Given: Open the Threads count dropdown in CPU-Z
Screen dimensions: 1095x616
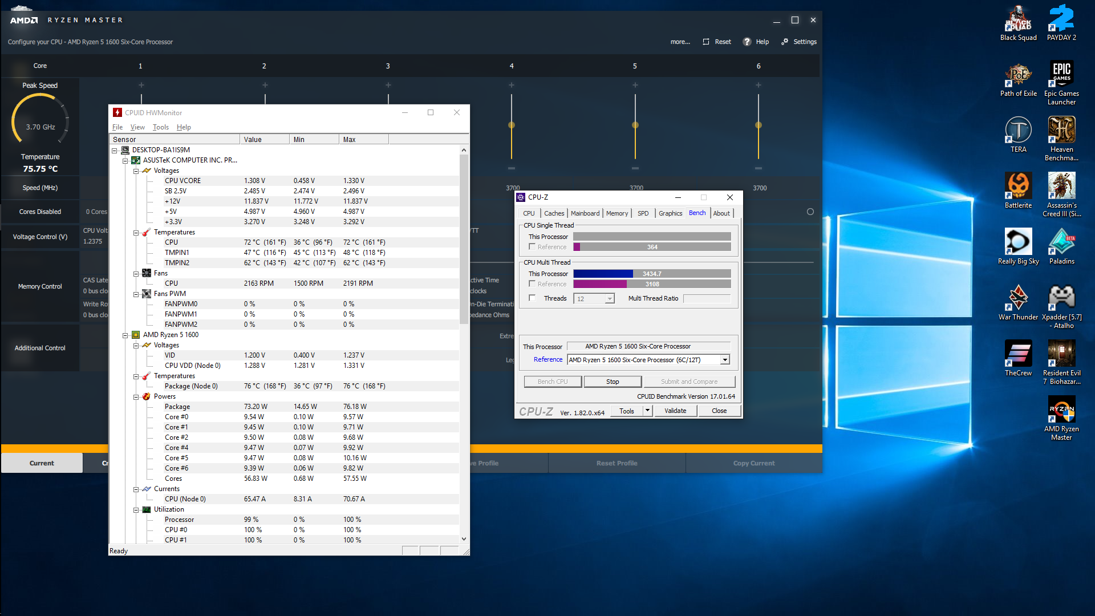Looking at the screenshot, I should point(610,299).
